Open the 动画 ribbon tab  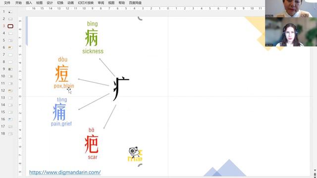tap(70, 3)
